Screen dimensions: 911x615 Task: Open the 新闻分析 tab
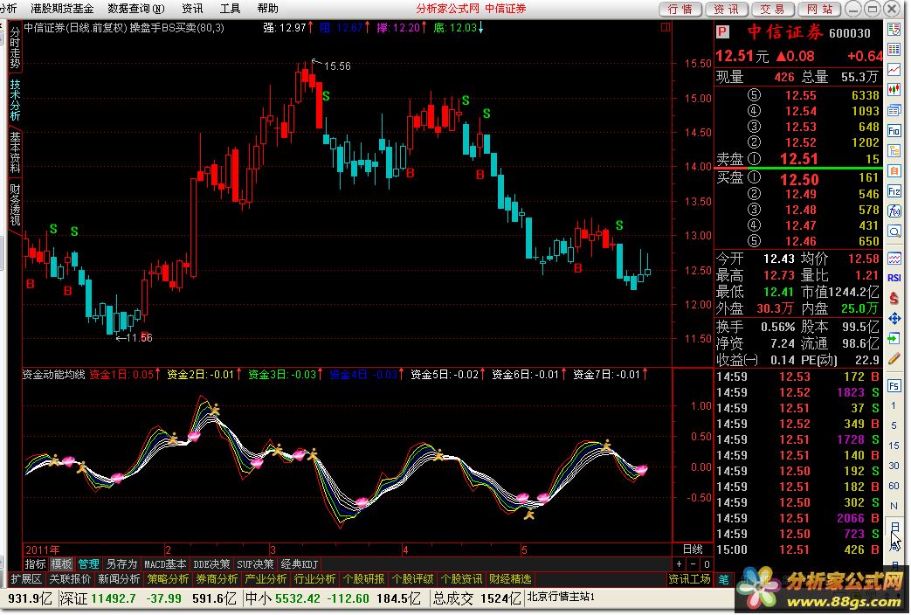pos(119,579)
